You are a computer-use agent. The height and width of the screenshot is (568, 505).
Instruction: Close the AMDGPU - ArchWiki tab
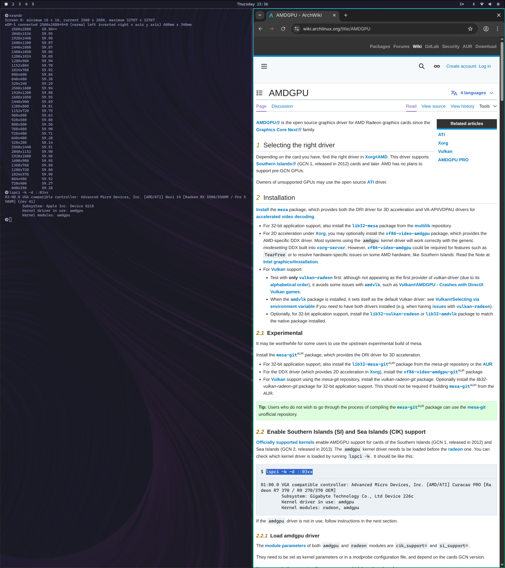click(334, 15)
